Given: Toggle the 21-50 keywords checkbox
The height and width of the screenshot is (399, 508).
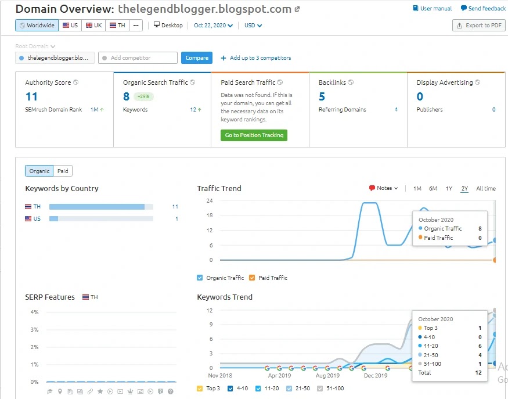Looking at the screenshot, I should click(x=289, y=389).
